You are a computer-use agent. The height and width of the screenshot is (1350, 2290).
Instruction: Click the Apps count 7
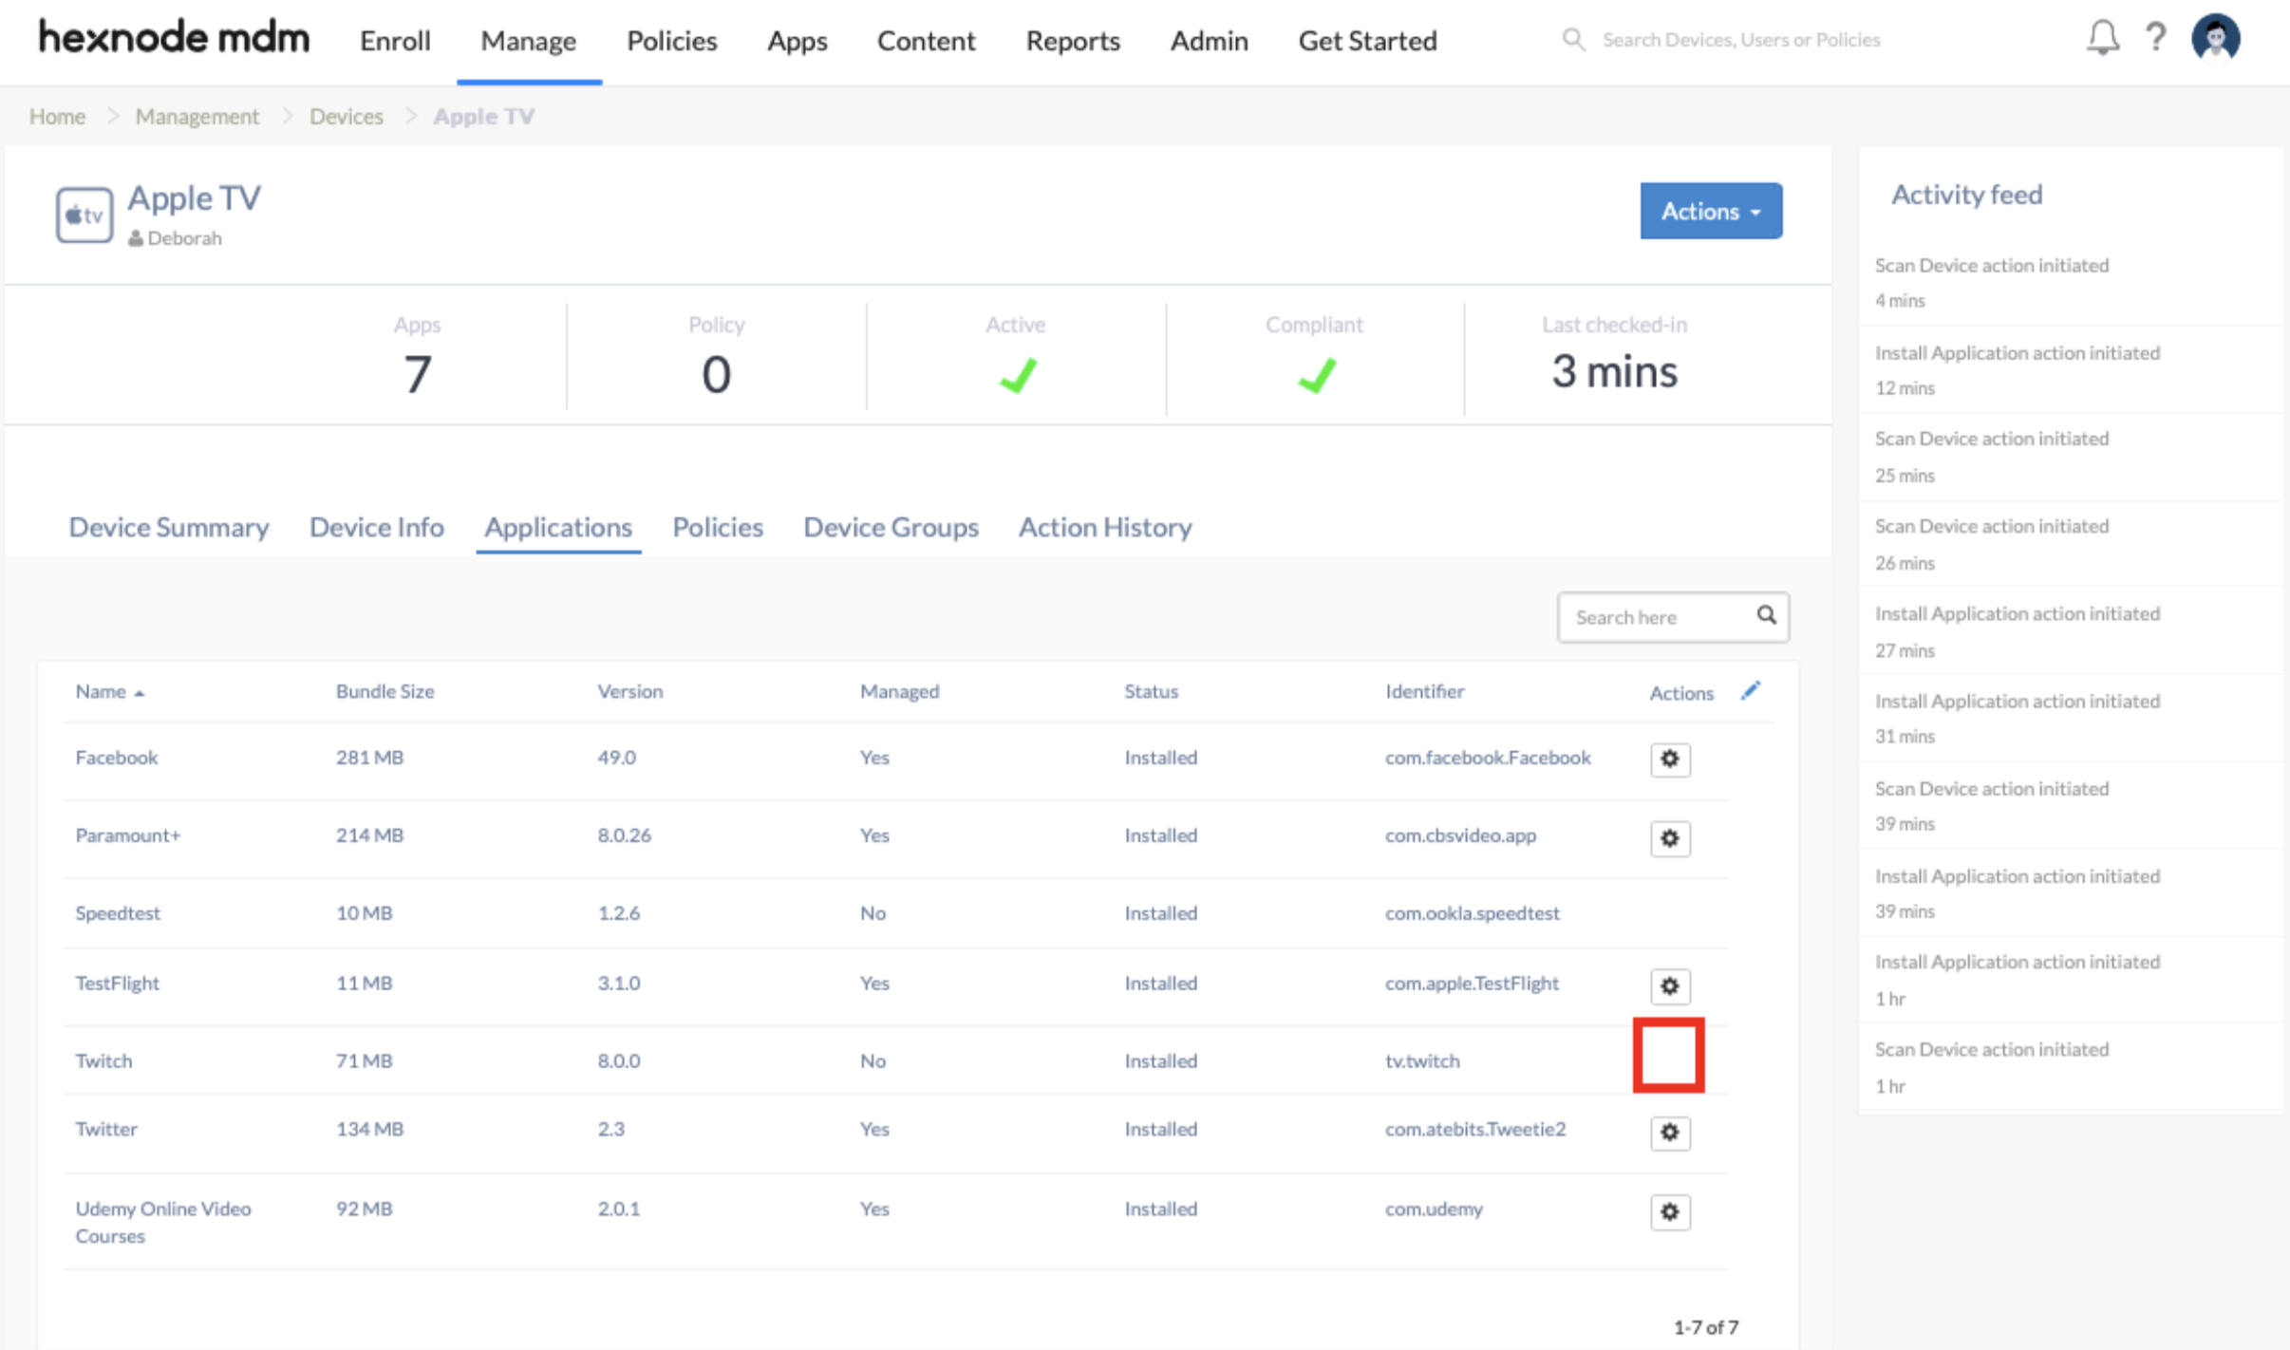[418, 373]
